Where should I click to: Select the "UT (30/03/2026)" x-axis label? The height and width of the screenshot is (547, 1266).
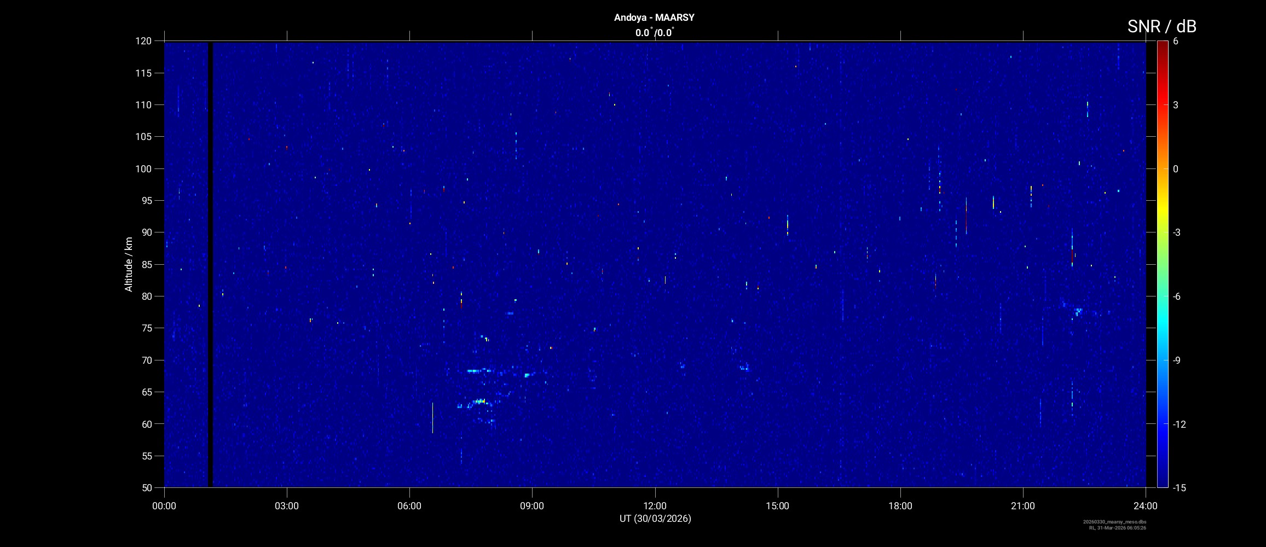pyautogui.click(x=655, y=519)
